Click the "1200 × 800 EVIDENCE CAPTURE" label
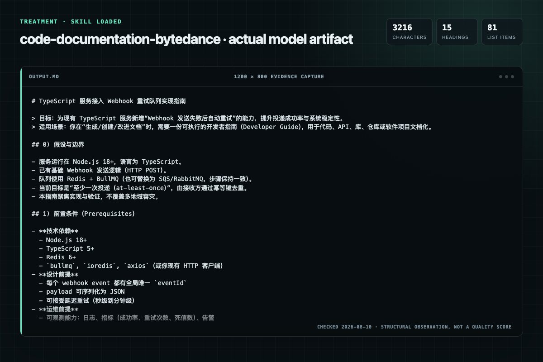This screenshot has width=543, height=362. coord(279,76)
